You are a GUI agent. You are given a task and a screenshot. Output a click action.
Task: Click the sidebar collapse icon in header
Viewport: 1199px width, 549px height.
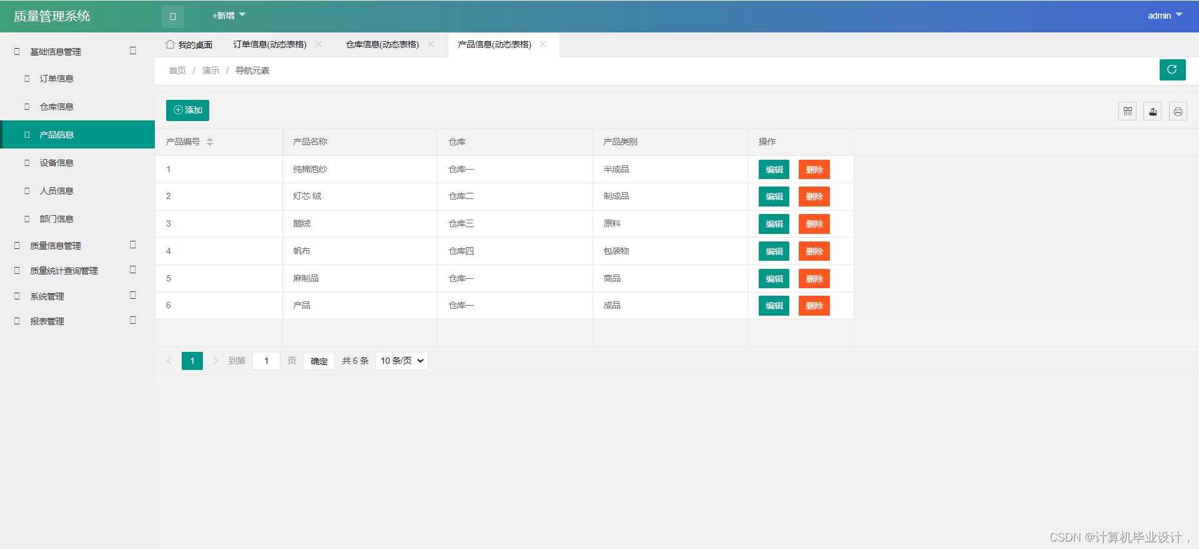point(173,17)
